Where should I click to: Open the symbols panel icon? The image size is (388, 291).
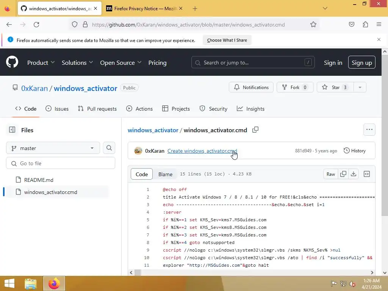(x=367, y=174)
